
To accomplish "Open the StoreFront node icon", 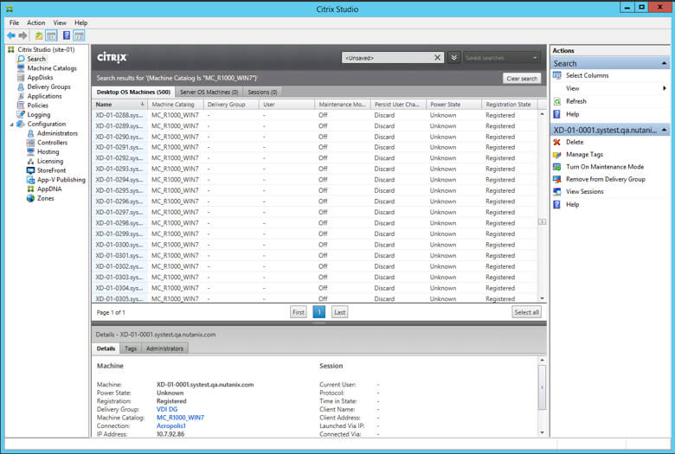I will click(31, 170).
